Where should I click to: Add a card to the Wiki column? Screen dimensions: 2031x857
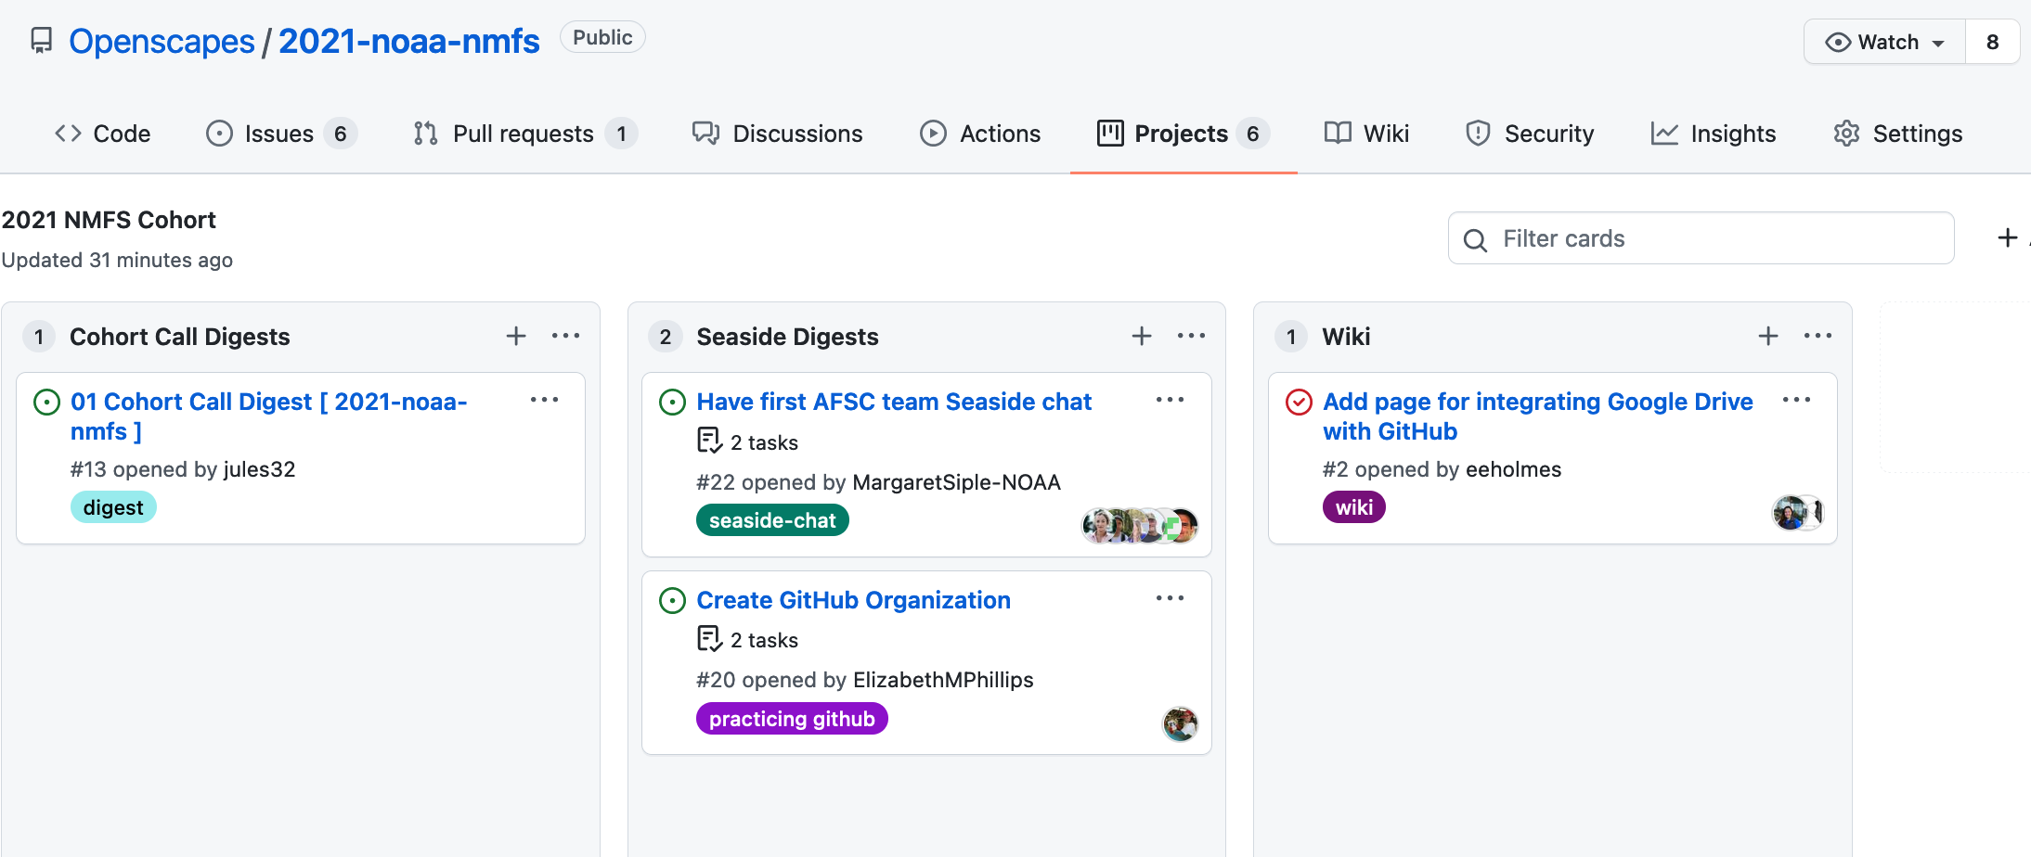point(1766,336)
